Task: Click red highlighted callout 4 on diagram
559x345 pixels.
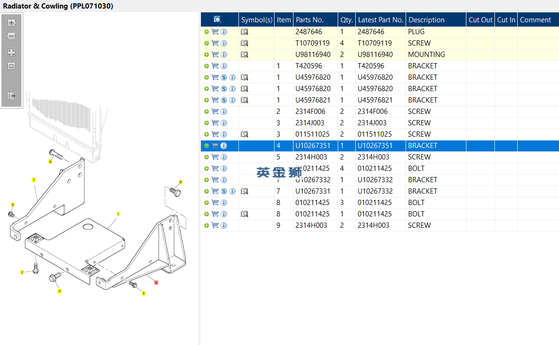Action: click(x=156, y=282)
